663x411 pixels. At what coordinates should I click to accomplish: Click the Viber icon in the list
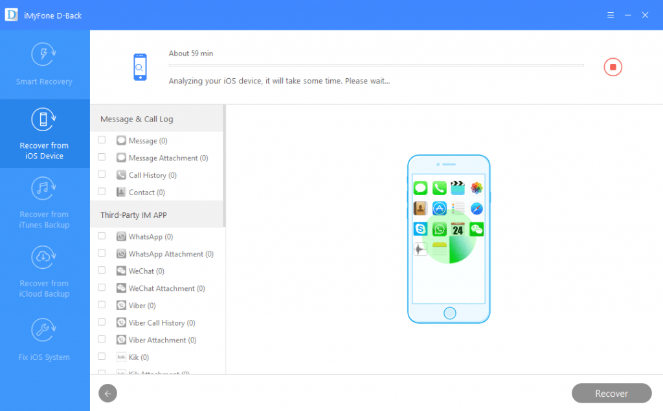pos(121,305)
